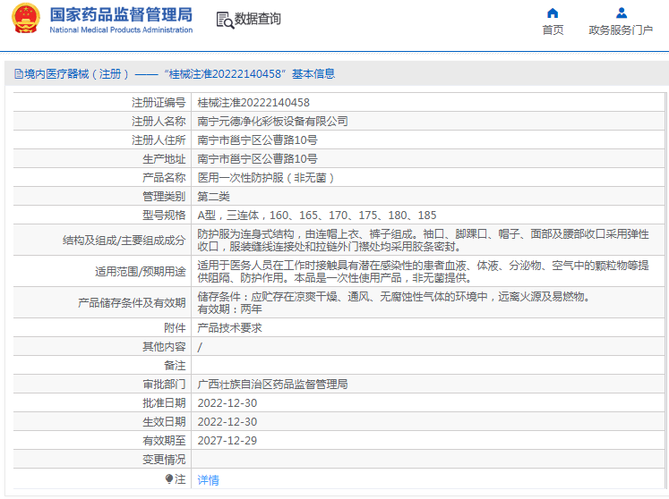Click the lightbulb icon beside 注

click(169, 479)
